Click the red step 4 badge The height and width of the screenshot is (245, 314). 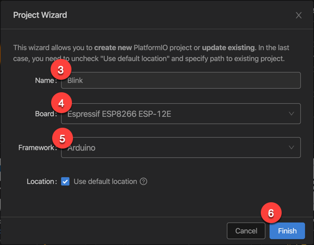[x=61, y=103]
